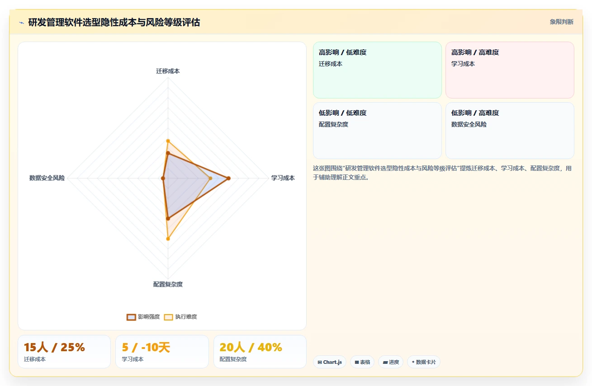Open the 高影响 / 高难度 quadrant card

click(x=510, y=70)
